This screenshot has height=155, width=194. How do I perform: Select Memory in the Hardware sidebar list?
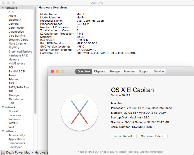click(x=14, y=59)
